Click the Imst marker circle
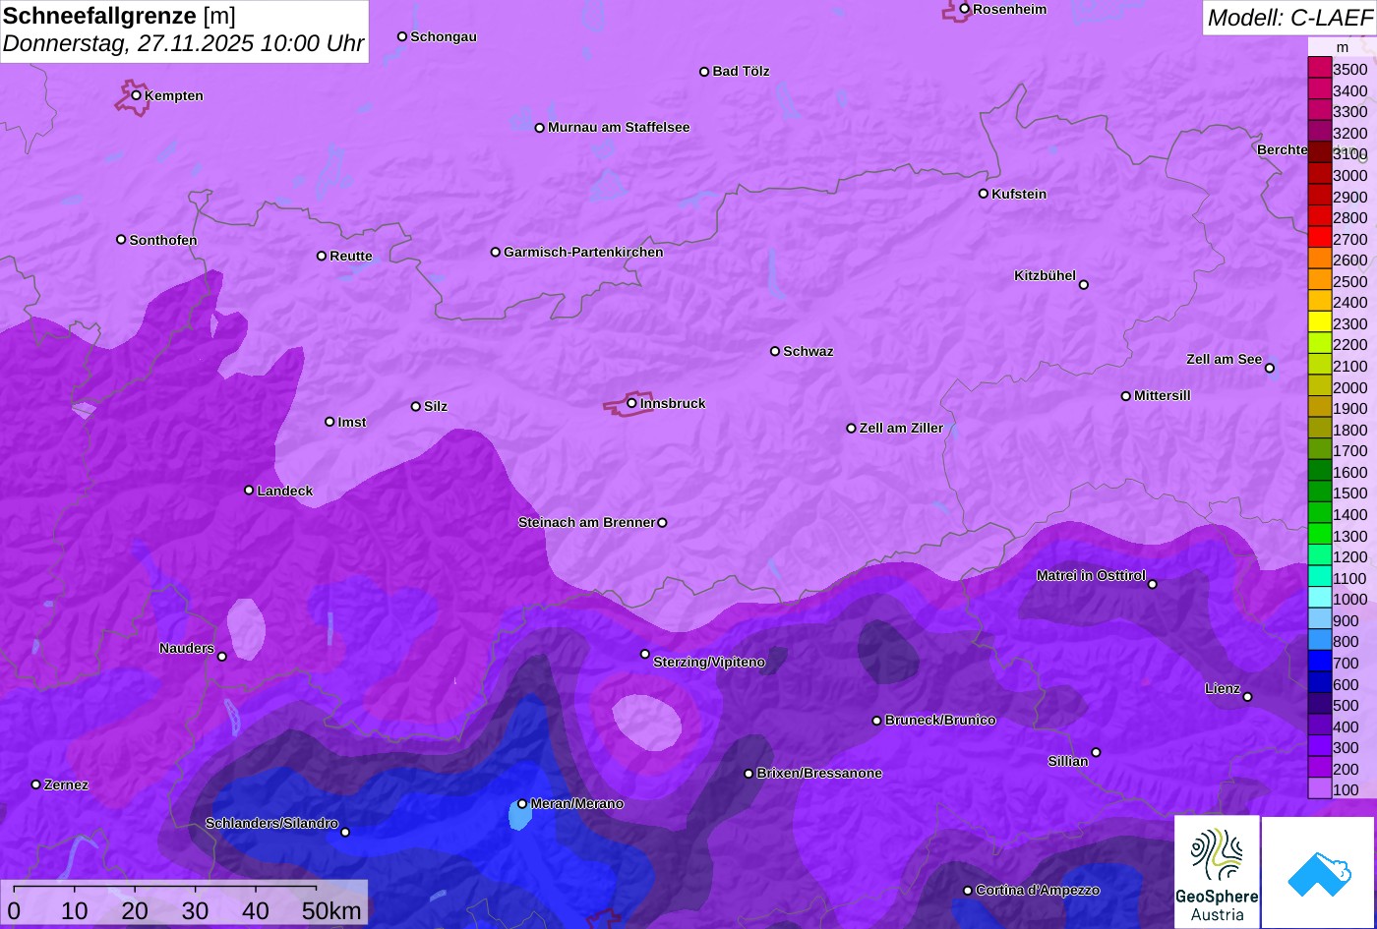This screenshot has width=1377, height=929. point(329,422)
